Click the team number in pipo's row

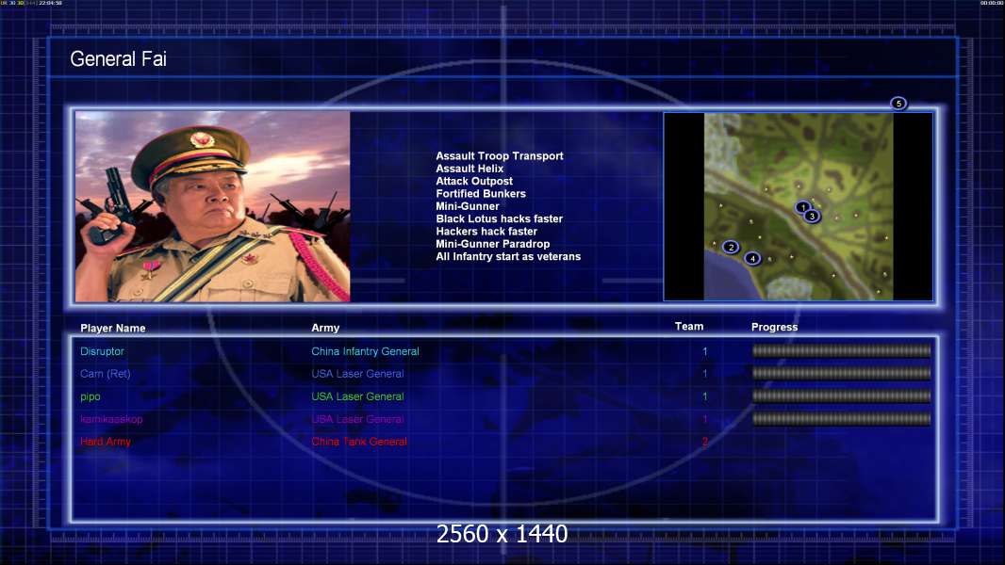coord(705,396)
